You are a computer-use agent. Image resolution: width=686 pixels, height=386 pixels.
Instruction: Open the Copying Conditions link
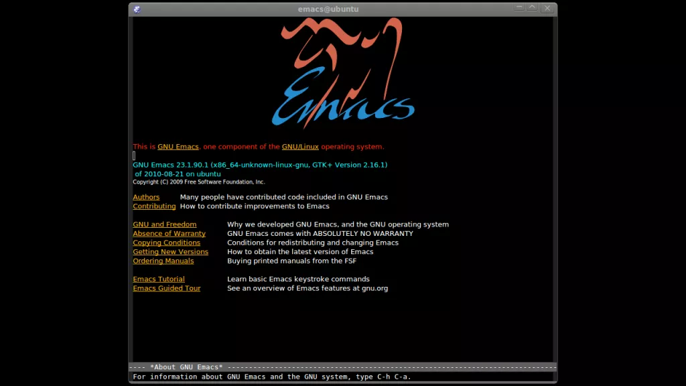pos(166,243)
